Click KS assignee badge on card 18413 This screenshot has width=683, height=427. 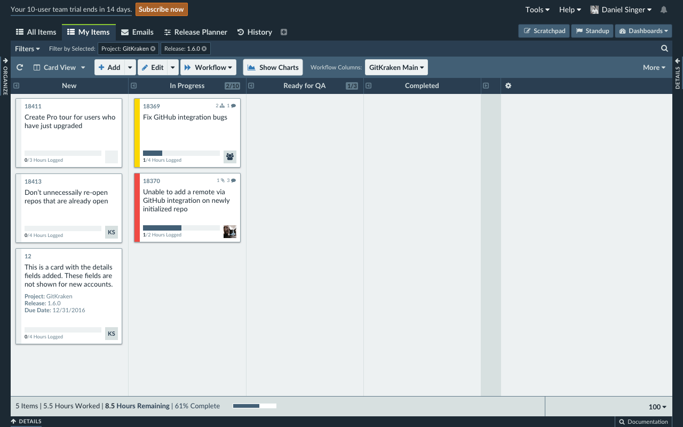click(112, 232)
